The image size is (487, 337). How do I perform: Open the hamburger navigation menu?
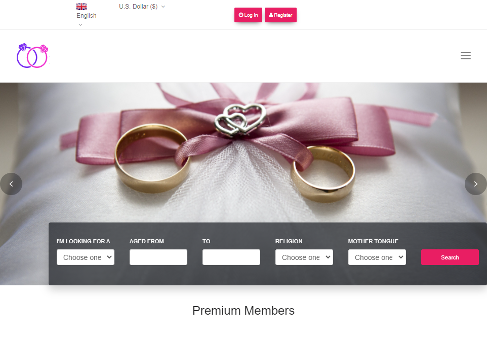coord(466,56)
